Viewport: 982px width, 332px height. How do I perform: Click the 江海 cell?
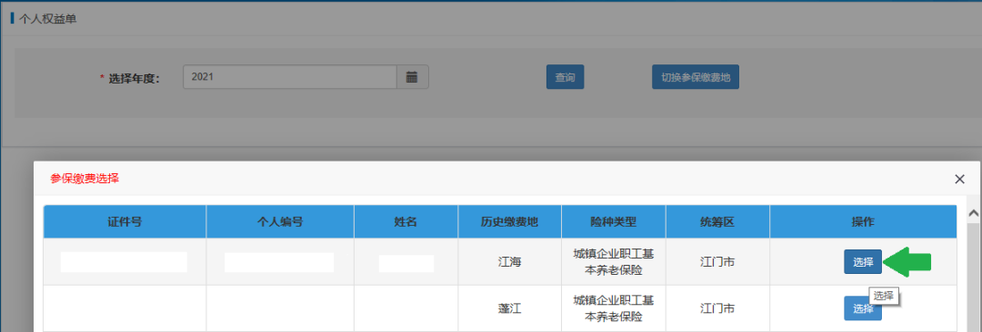click(x=510, y=262)
